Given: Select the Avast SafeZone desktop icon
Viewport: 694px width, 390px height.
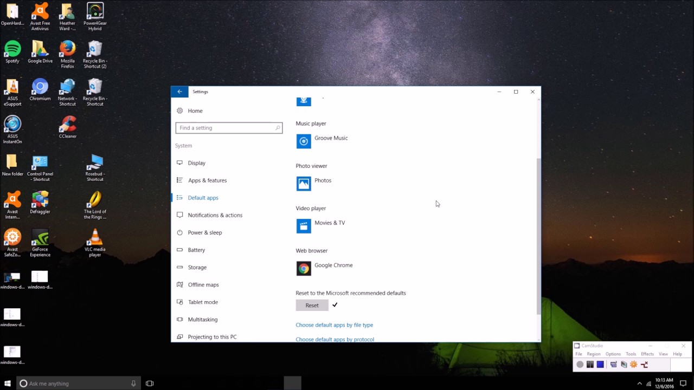Looking at the screenshot, I should tap(12, 243).
